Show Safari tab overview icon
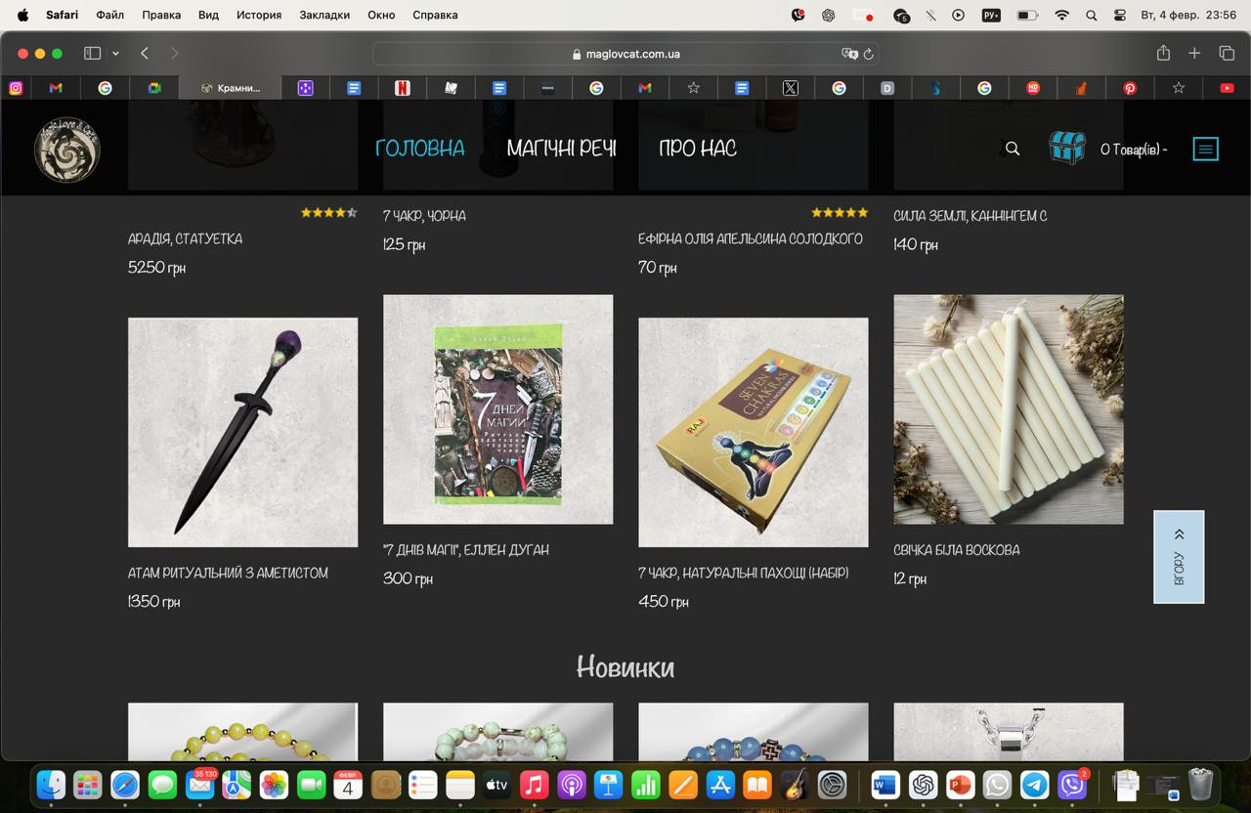 1227,54
